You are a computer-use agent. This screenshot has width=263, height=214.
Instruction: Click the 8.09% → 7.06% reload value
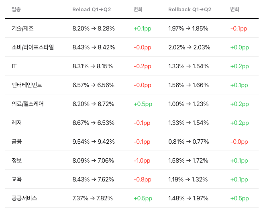pyautogui.click(x=93, y=161)
